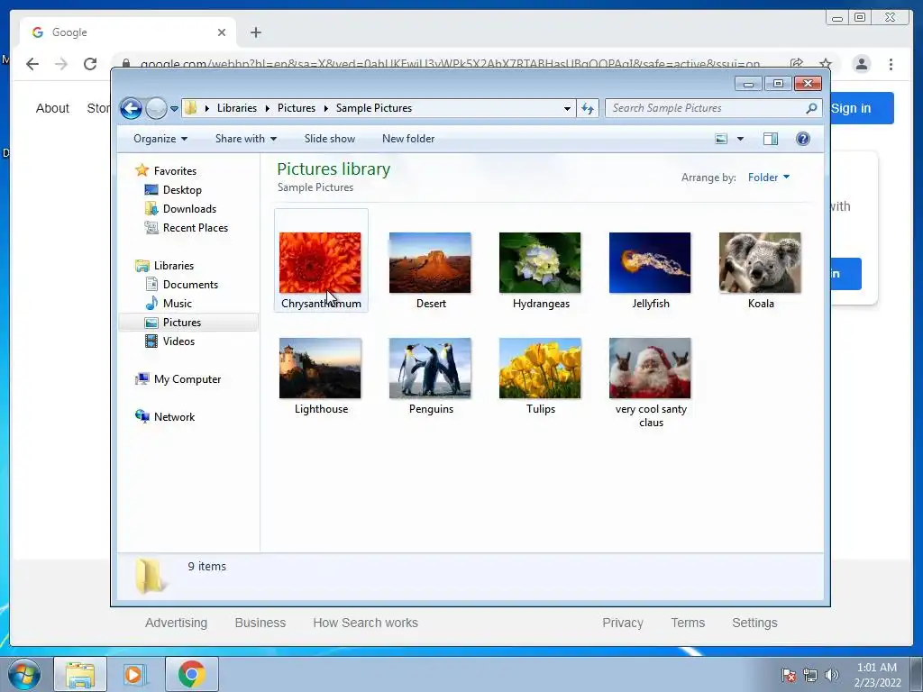Open the Business footer link
923x692 pixels.
[x=260, y=623]
